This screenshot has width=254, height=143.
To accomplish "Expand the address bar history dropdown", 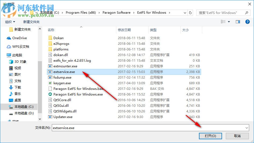I will coord(185,13).
